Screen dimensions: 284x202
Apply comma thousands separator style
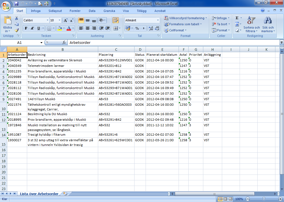click(x=143, y=28)
